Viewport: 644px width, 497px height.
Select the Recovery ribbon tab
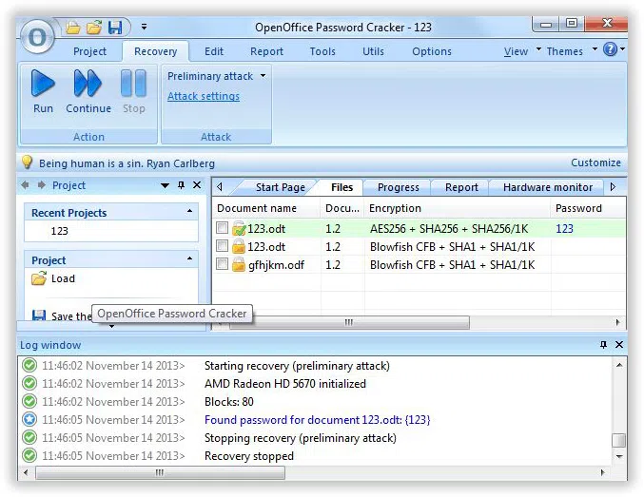click(x=155, y=51)
